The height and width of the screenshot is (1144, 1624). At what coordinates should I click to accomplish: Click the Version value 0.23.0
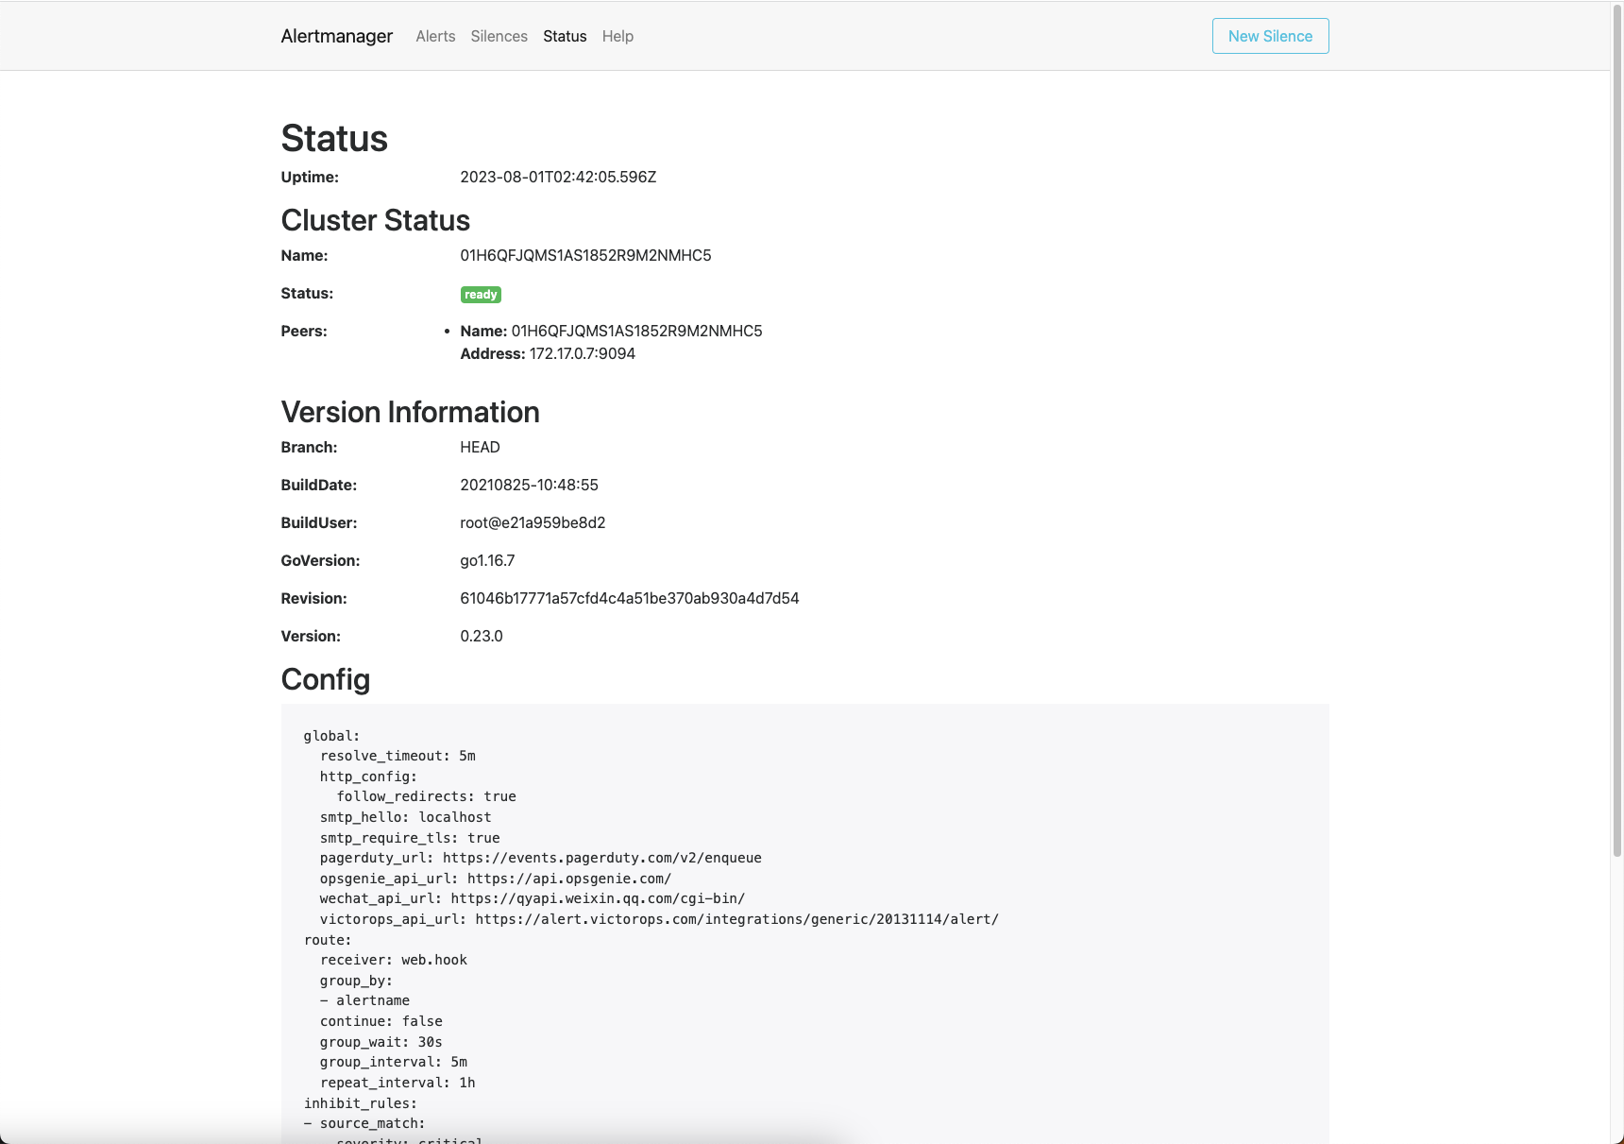tap(482, 636)
